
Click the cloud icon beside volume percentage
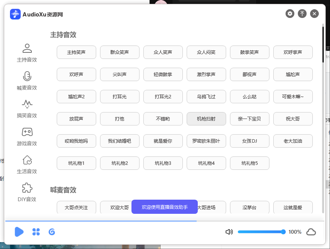[x=311, y=231]
